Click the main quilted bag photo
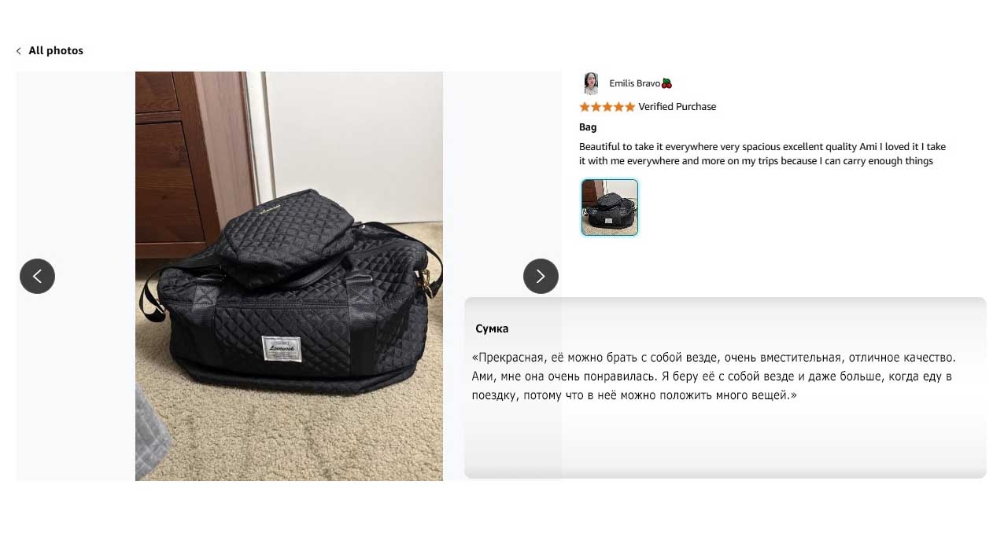 tap(289, 276)
